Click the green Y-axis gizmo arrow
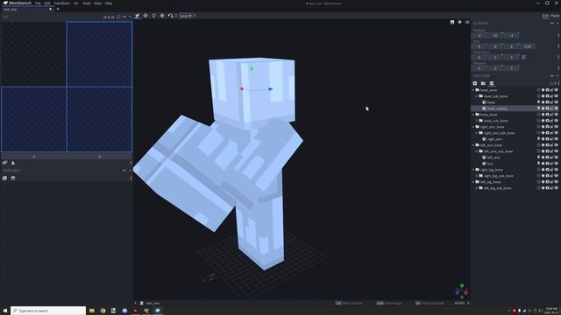Screen dimensions: 561x315 (x=252, y=68)
